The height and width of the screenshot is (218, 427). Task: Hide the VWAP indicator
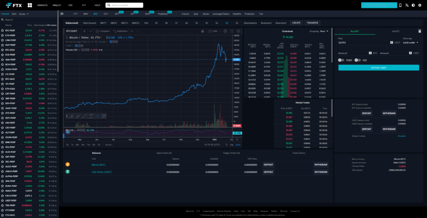coord(77,46)
